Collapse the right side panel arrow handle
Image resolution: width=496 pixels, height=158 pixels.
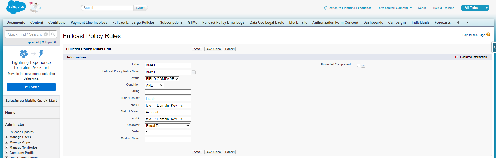(494, 47)
